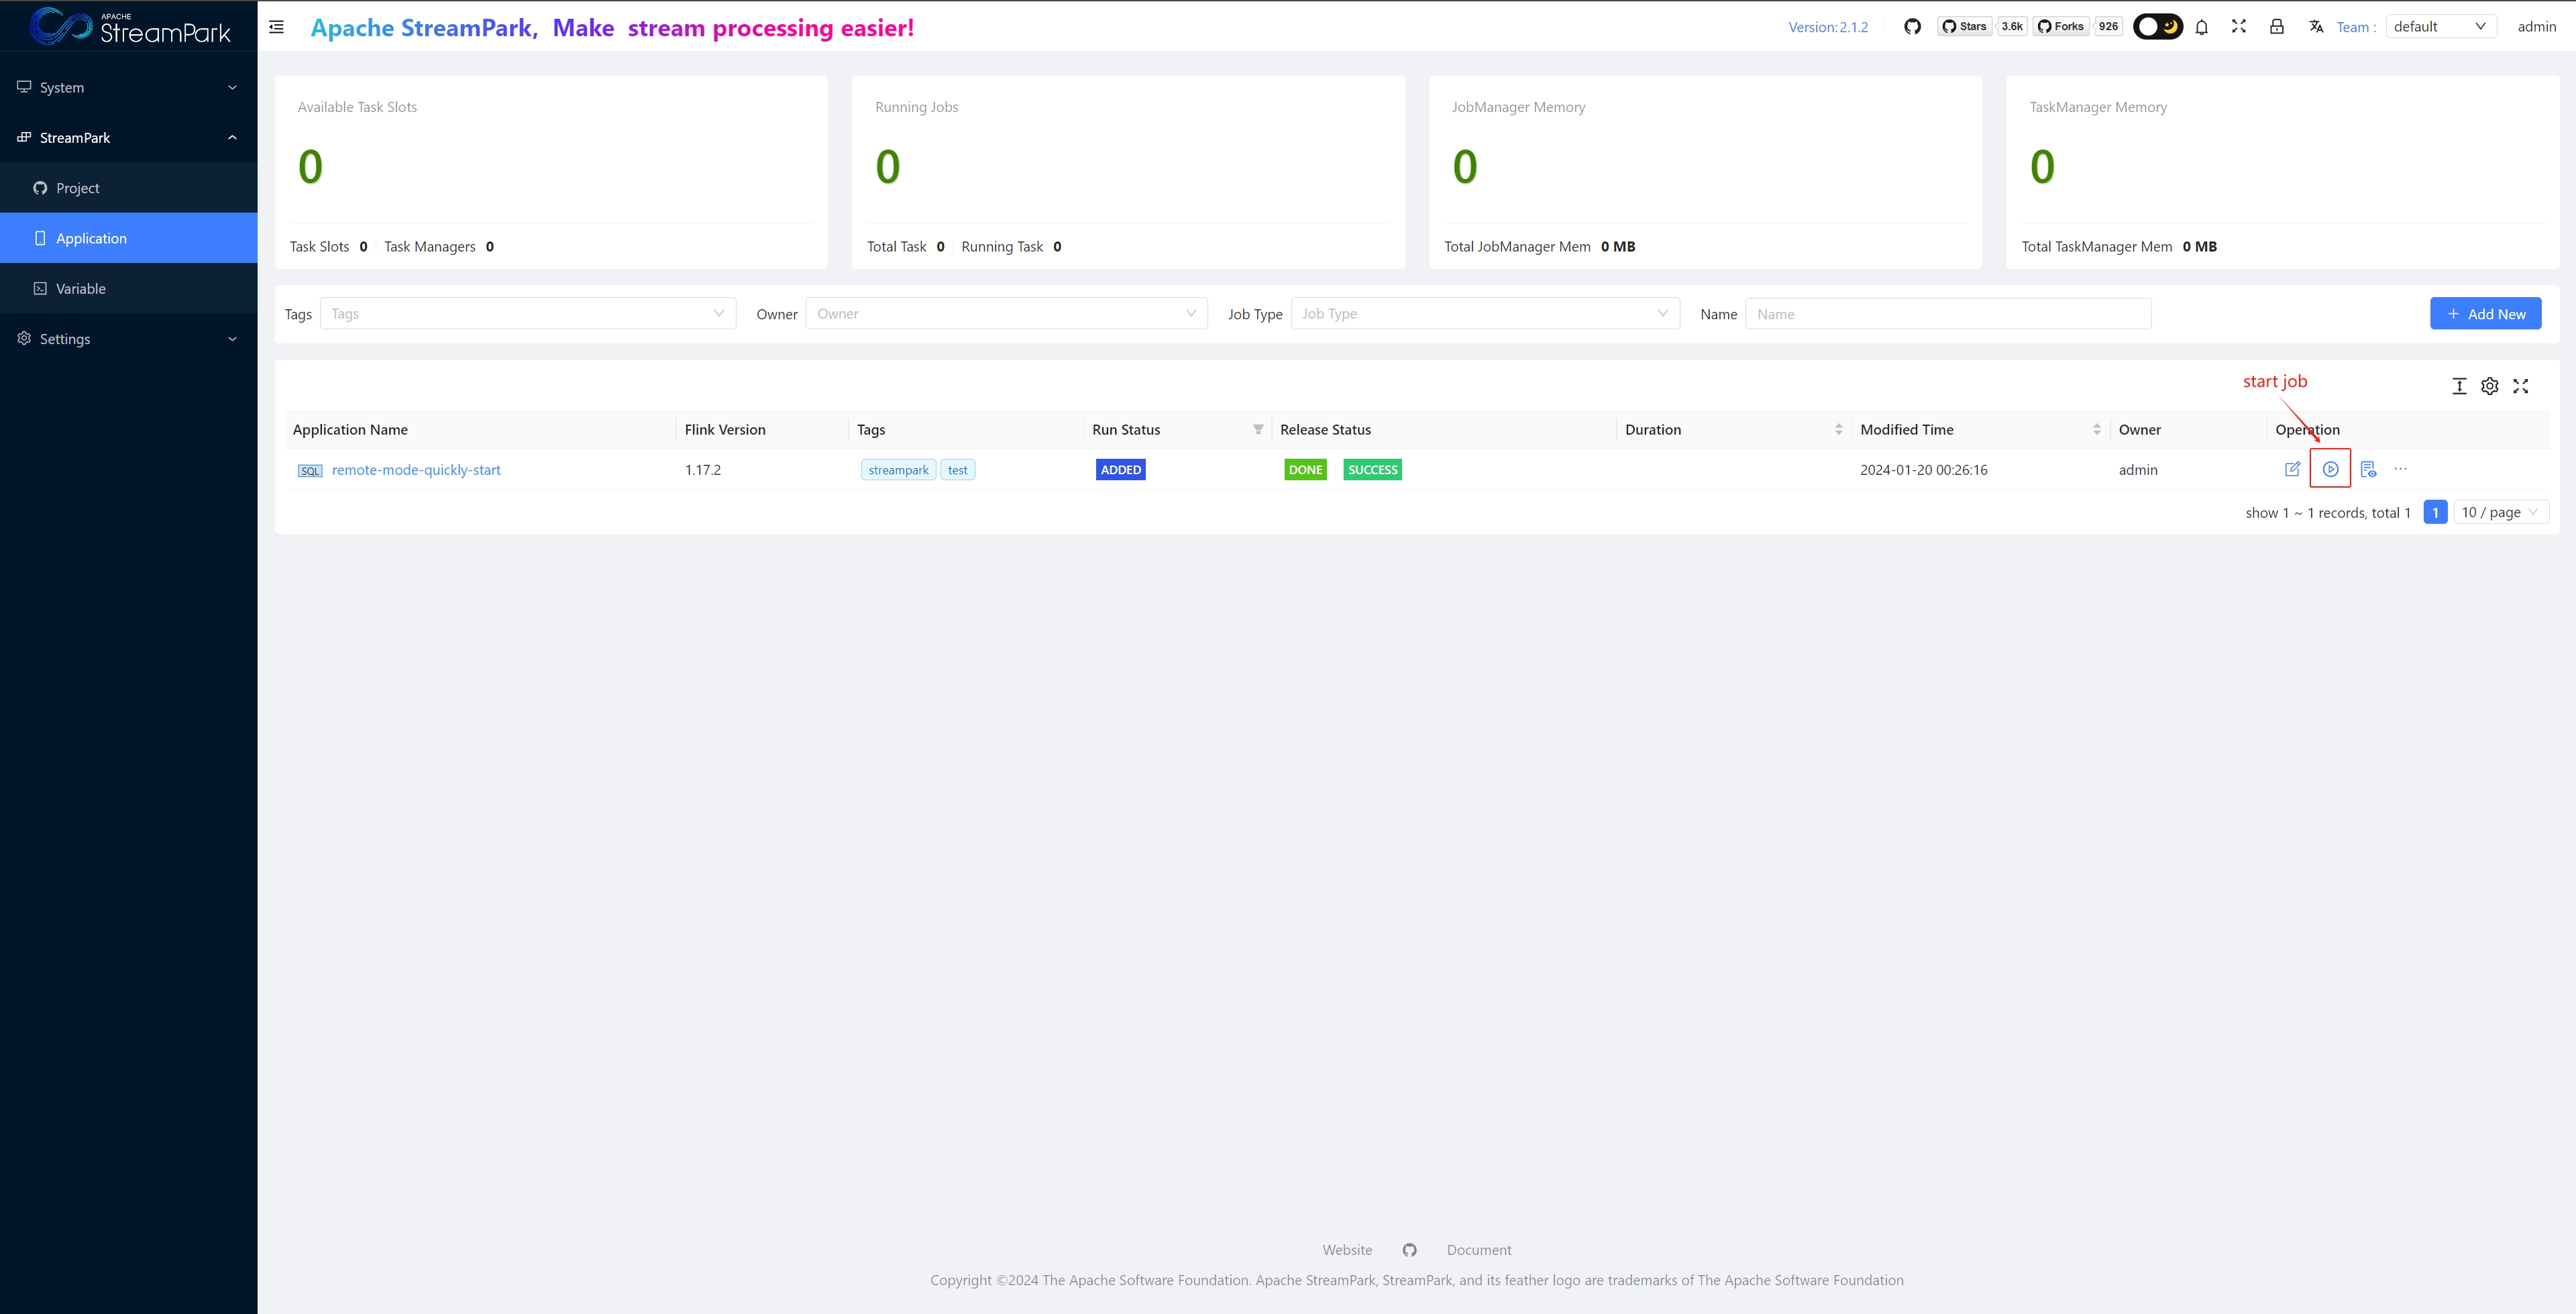Open the Tags filter dropdown

(x=527, y=314)
